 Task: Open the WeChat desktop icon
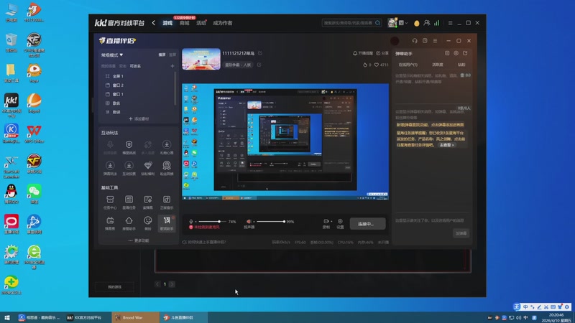click(x=34, y=194)
